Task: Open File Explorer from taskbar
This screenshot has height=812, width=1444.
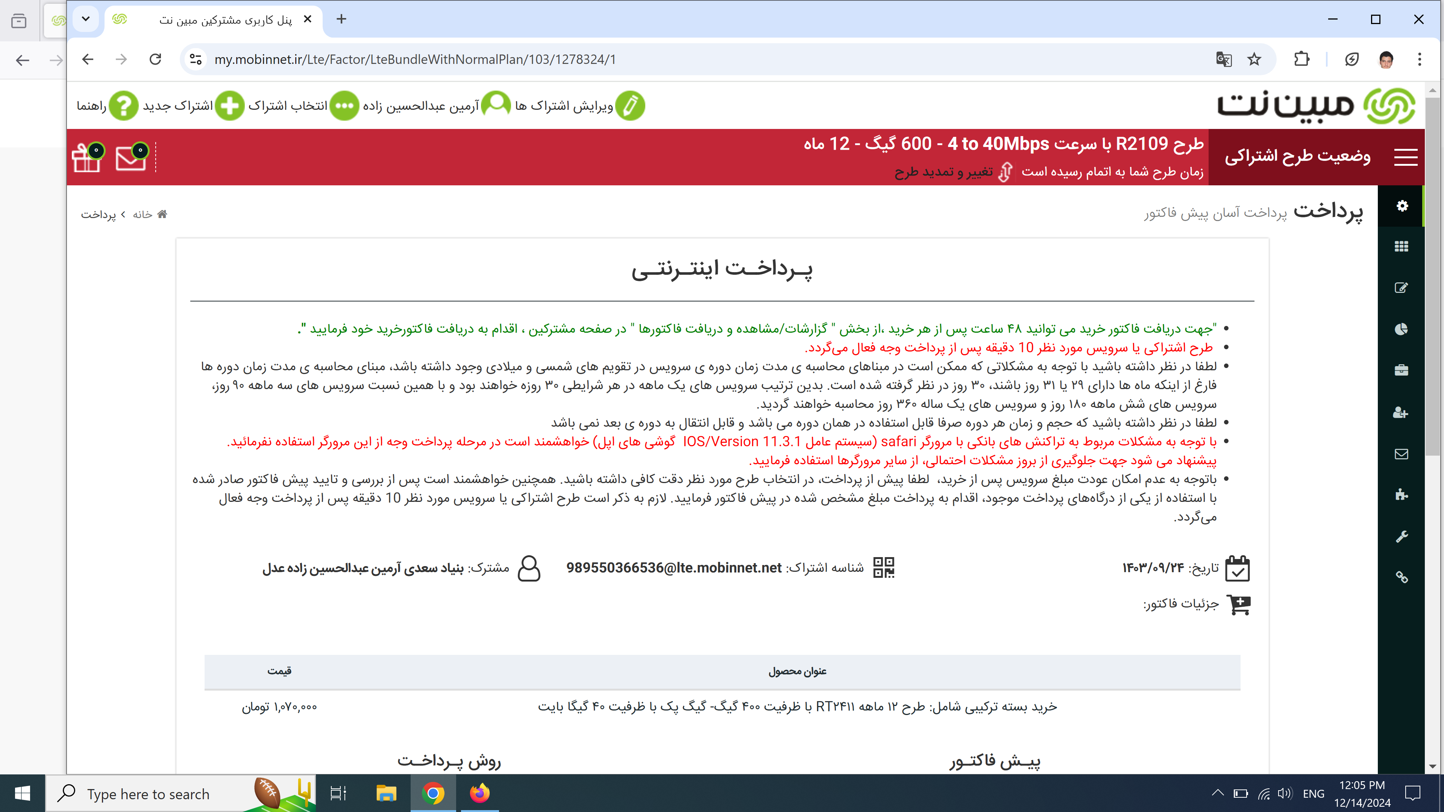Action: [386, 794]
